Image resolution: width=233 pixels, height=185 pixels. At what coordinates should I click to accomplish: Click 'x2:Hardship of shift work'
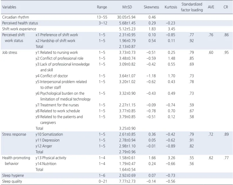tap(55, 41)
